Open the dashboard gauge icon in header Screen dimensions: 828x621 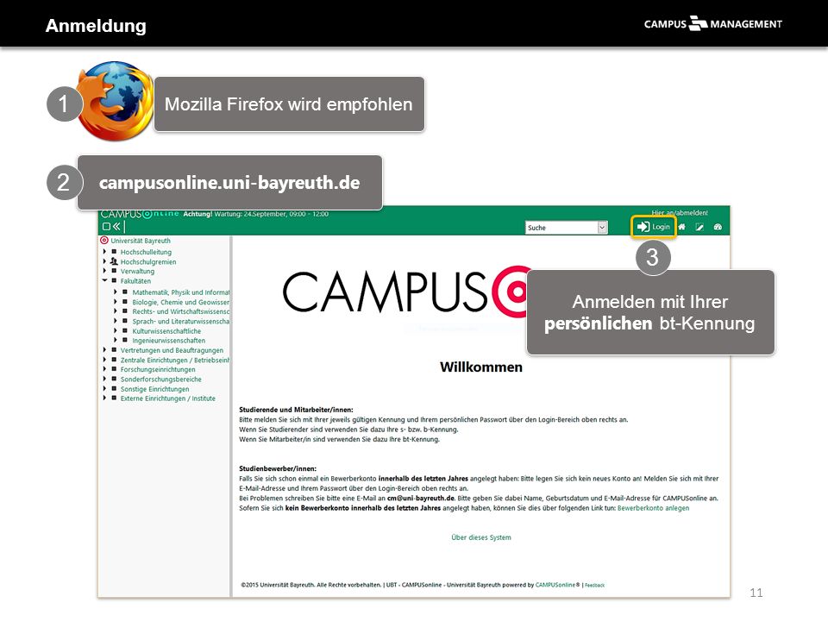pyautogui.click(x=718, y=227)
